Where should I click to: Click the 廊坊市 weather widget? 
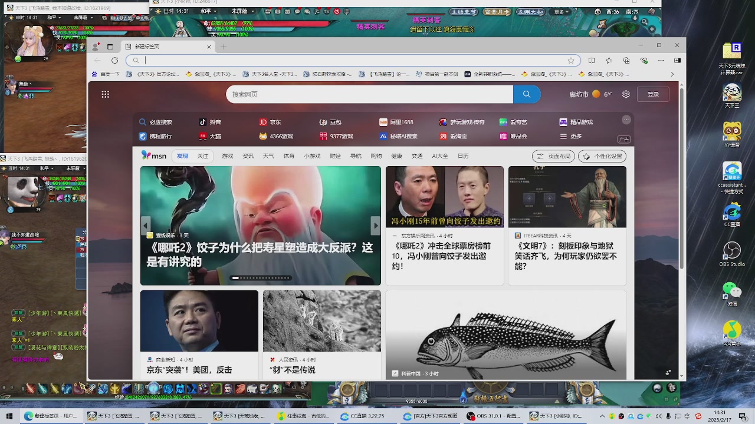590,94
